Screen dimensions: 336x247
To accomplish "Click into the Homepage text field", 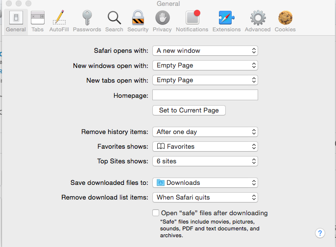I will coord(205,95).
